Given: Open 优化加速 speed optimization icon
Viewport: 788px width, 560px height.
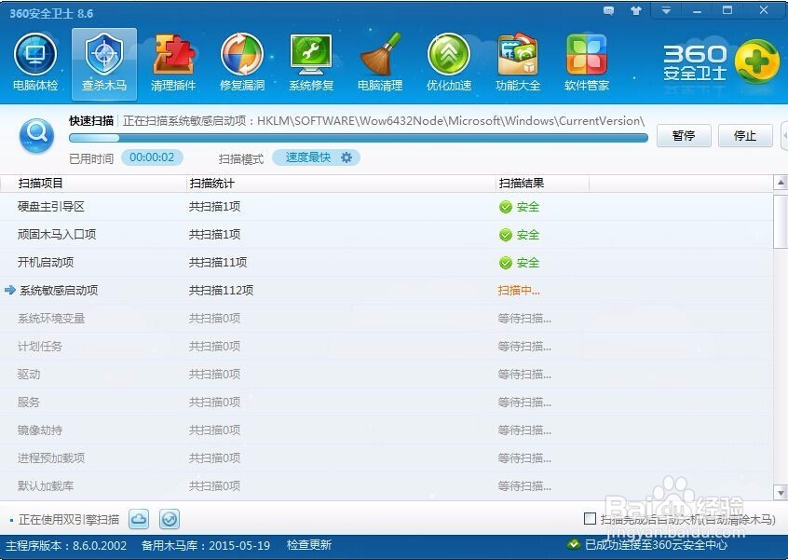Looking at the screenshot, I should click(x=449, y=62).
